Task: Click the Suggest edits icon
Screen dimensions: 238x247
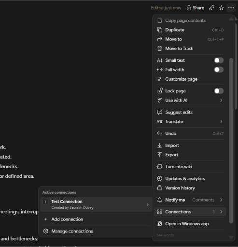Action: coord(159,112)
